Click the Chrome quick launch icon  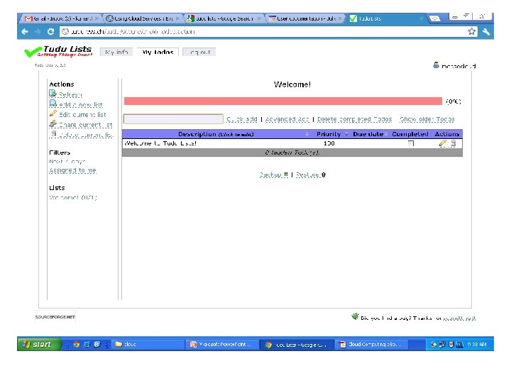(76, 344)
